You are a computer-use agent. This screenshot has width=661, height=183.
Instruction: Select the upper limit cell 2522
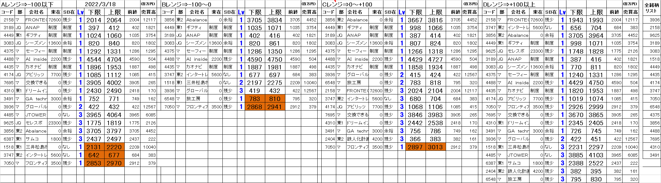(x=596, y=163)
